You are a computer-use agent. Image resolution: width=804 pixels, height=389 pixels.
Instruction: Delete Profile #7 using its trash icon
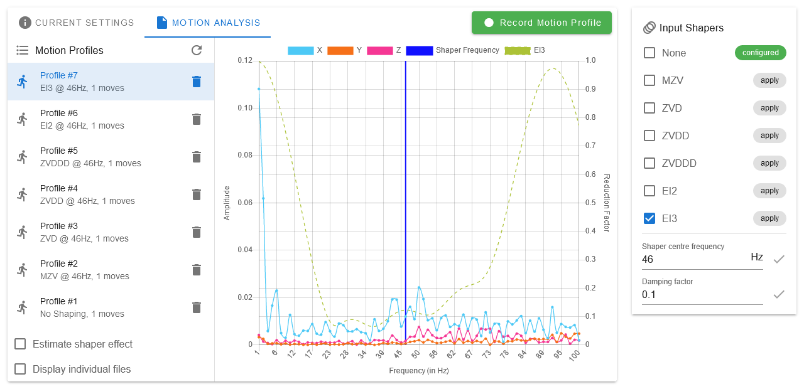[x=197, y=82]
